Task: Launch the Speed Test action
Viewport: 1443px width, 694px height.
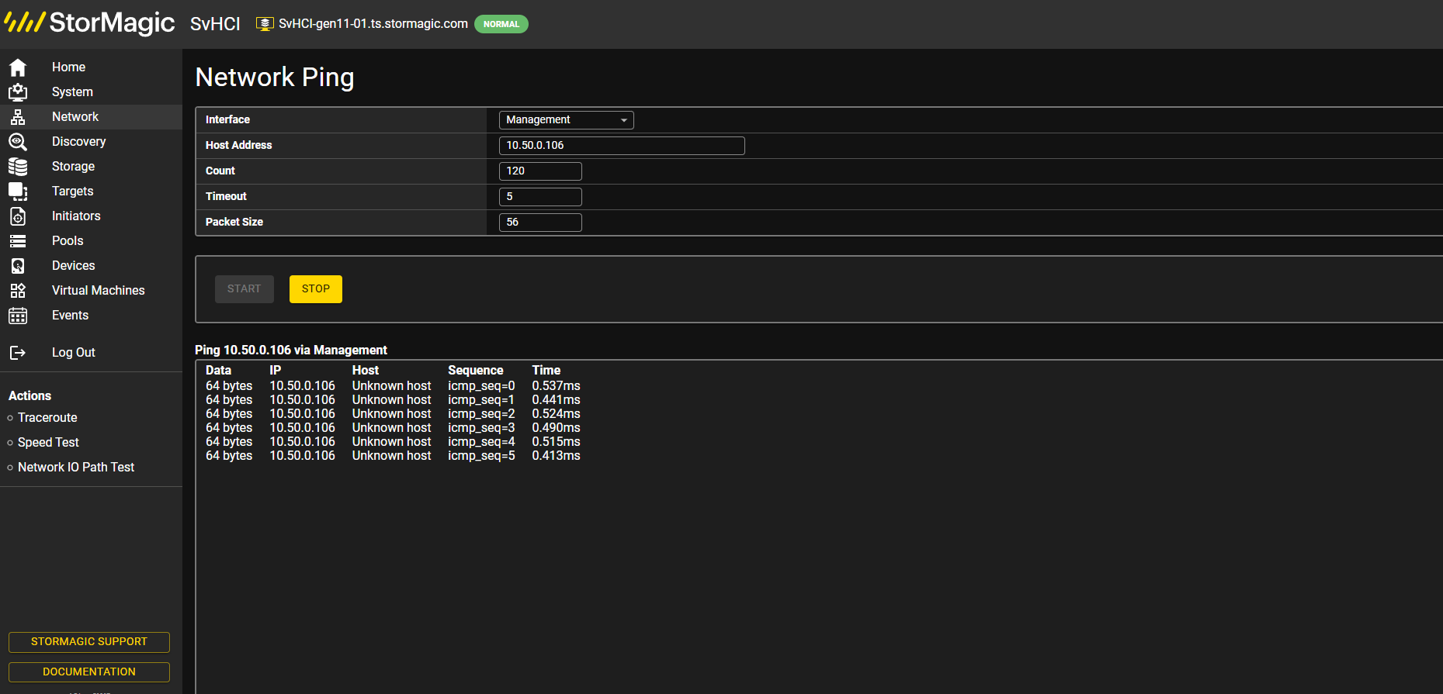Action: point(48,442)
